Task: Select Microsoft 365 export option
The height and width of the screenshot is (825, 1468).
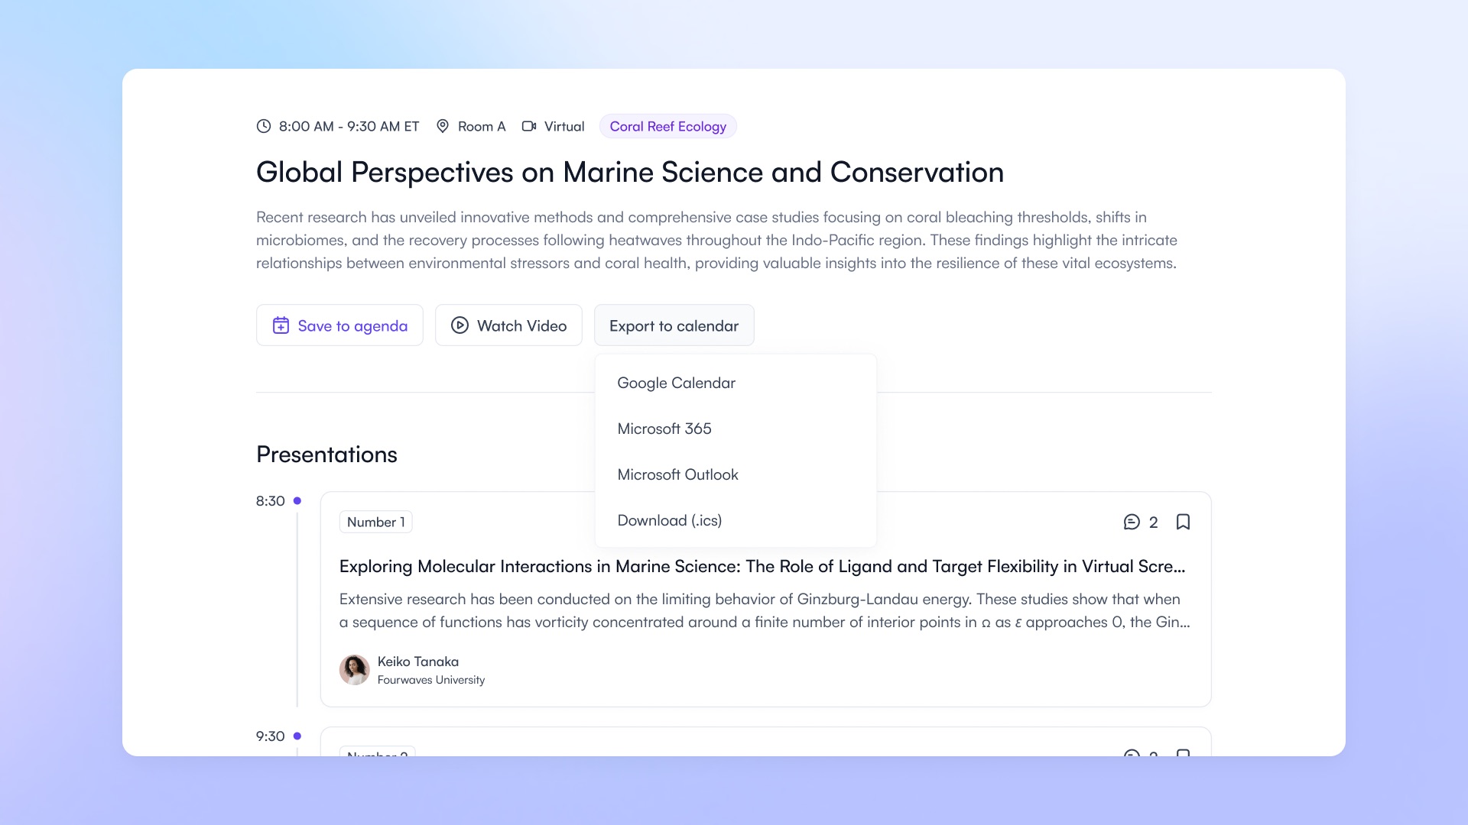Action: coord(664,429)
